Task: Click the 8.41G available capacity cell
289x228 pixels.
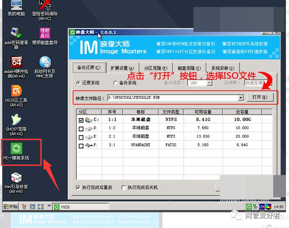Action: click(x=203, y=119)
